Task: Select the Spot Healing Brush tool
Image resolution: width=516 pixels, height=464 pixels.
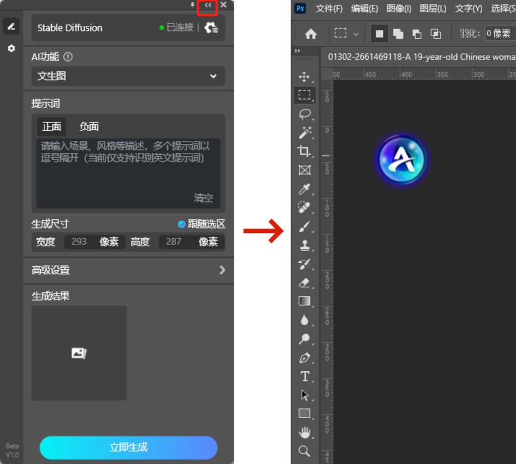Action: [304, 208]
